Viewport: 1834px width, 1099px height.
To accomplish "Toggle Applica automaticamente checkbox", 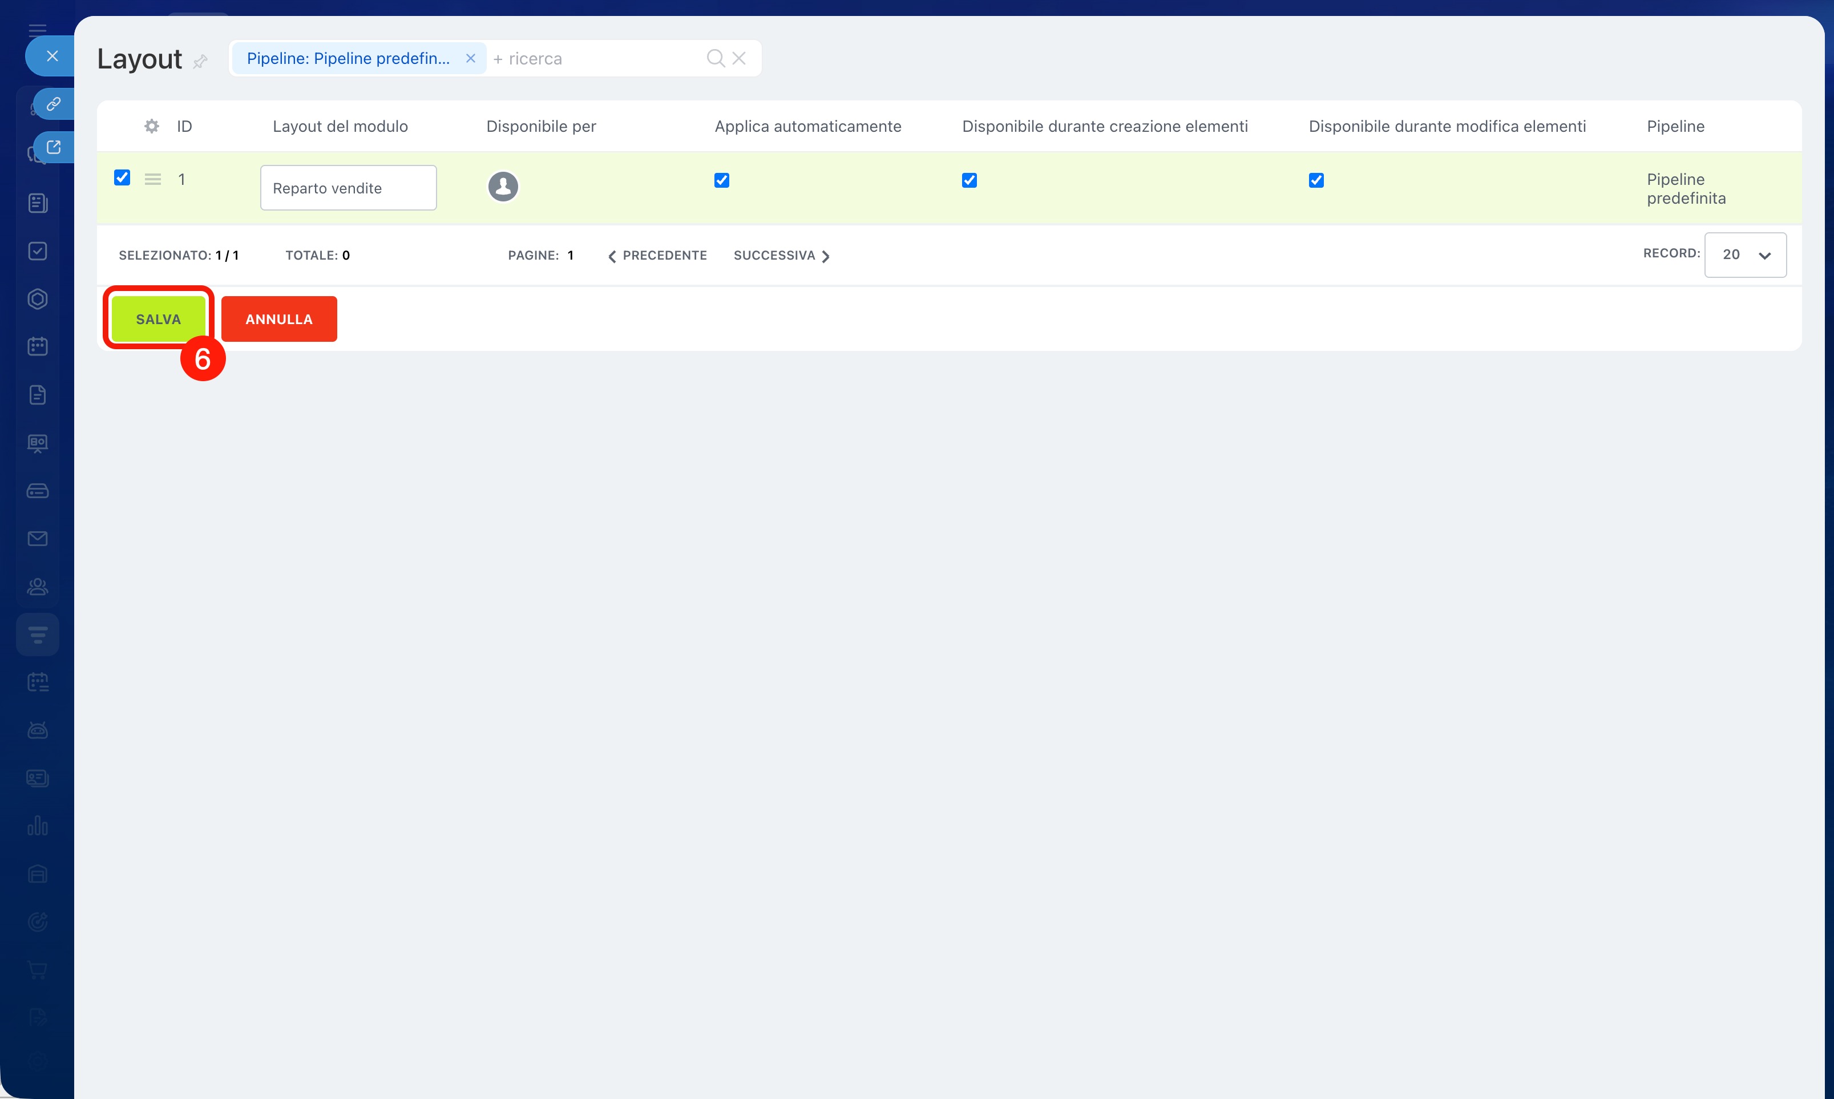I will pyautogui.click(x=722, y=180).
